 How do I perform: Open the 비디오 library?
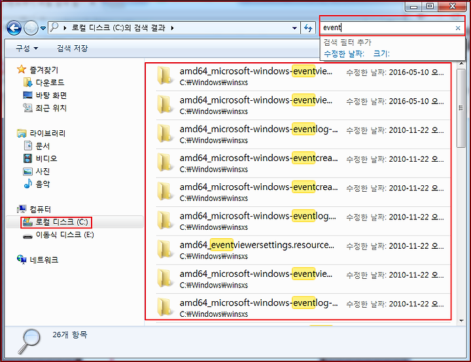pos(46,158)
